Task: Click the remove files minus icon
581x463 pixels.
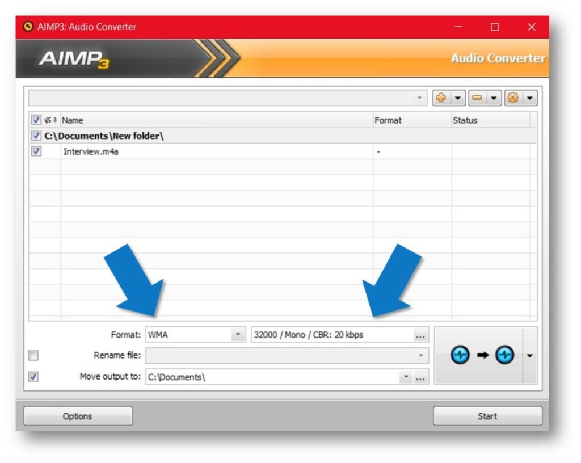Action: point(477,98)
